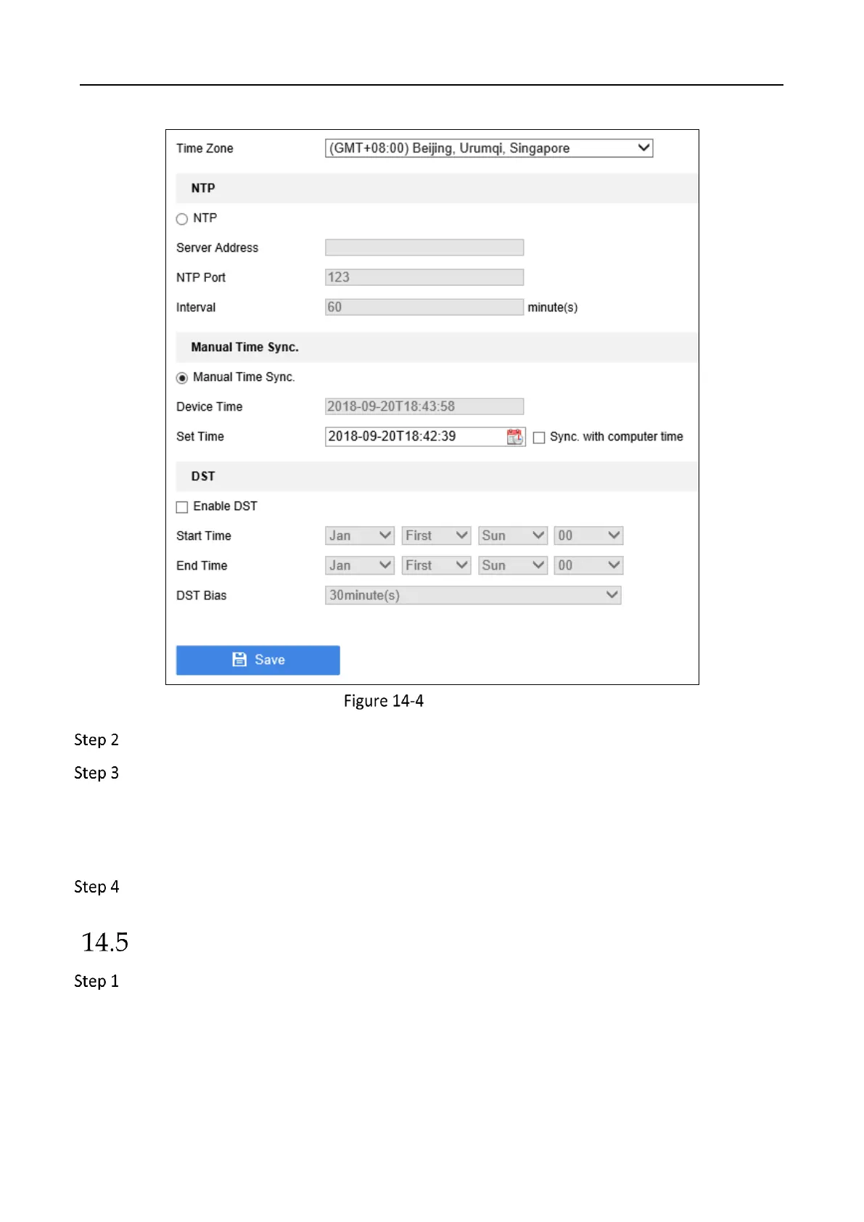Click the Device Time field
The image size is (864, 1222).
[x=424, y=406]
